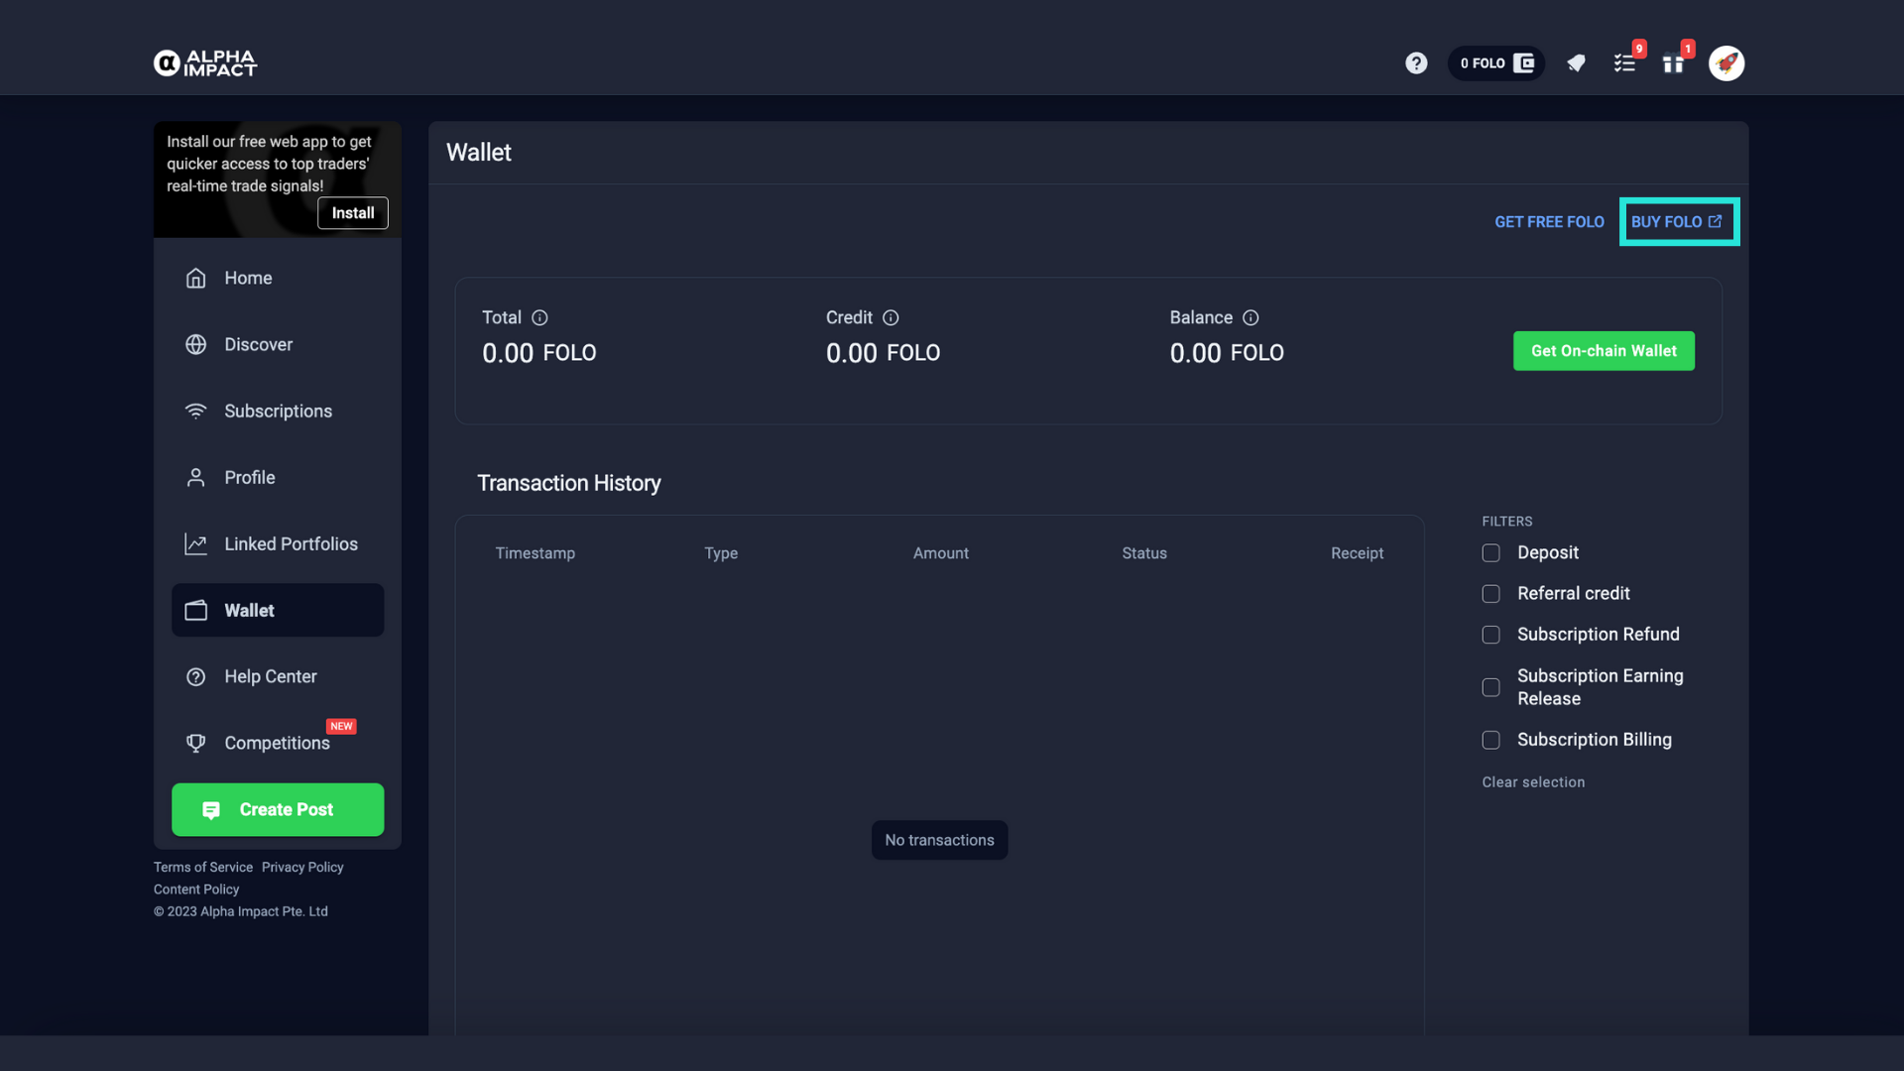Toggle the Subscription Billing filter
The height and width of the screenshot is (1071, 1904).
click(x=1490, y=741)
